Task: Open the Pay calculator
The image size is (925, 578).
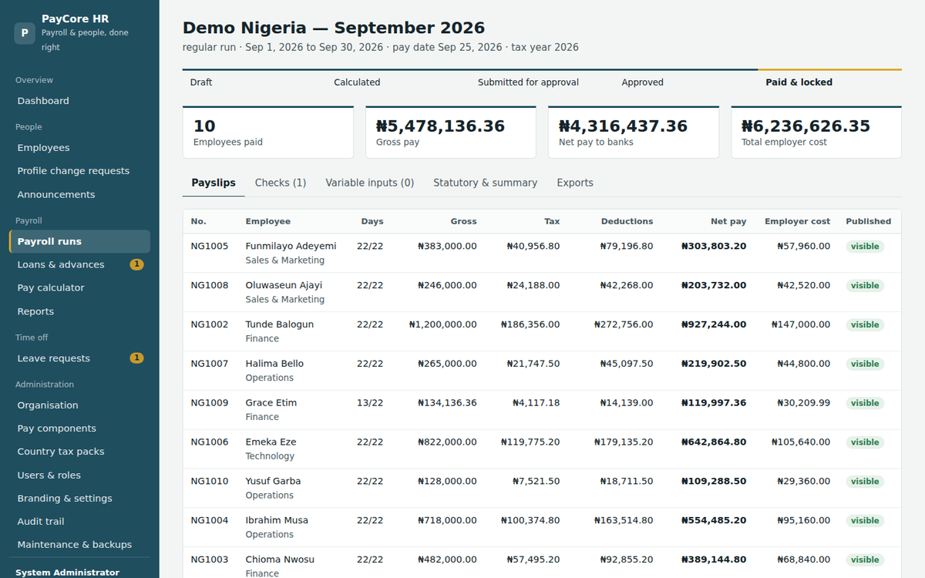Action: tap(79, 287)
